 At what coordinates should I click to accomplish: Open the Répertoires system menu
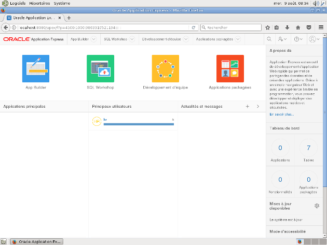39,3
